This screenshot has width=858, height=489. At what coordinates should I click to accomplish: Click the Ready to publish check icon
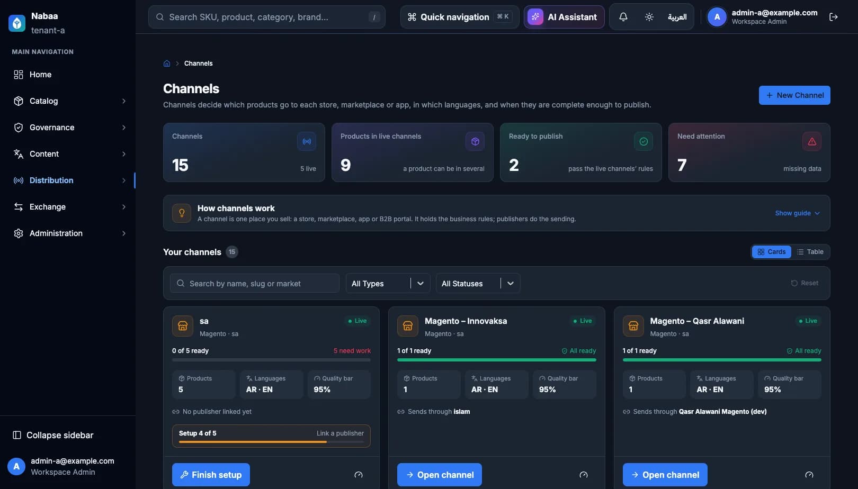coord(643,141)
